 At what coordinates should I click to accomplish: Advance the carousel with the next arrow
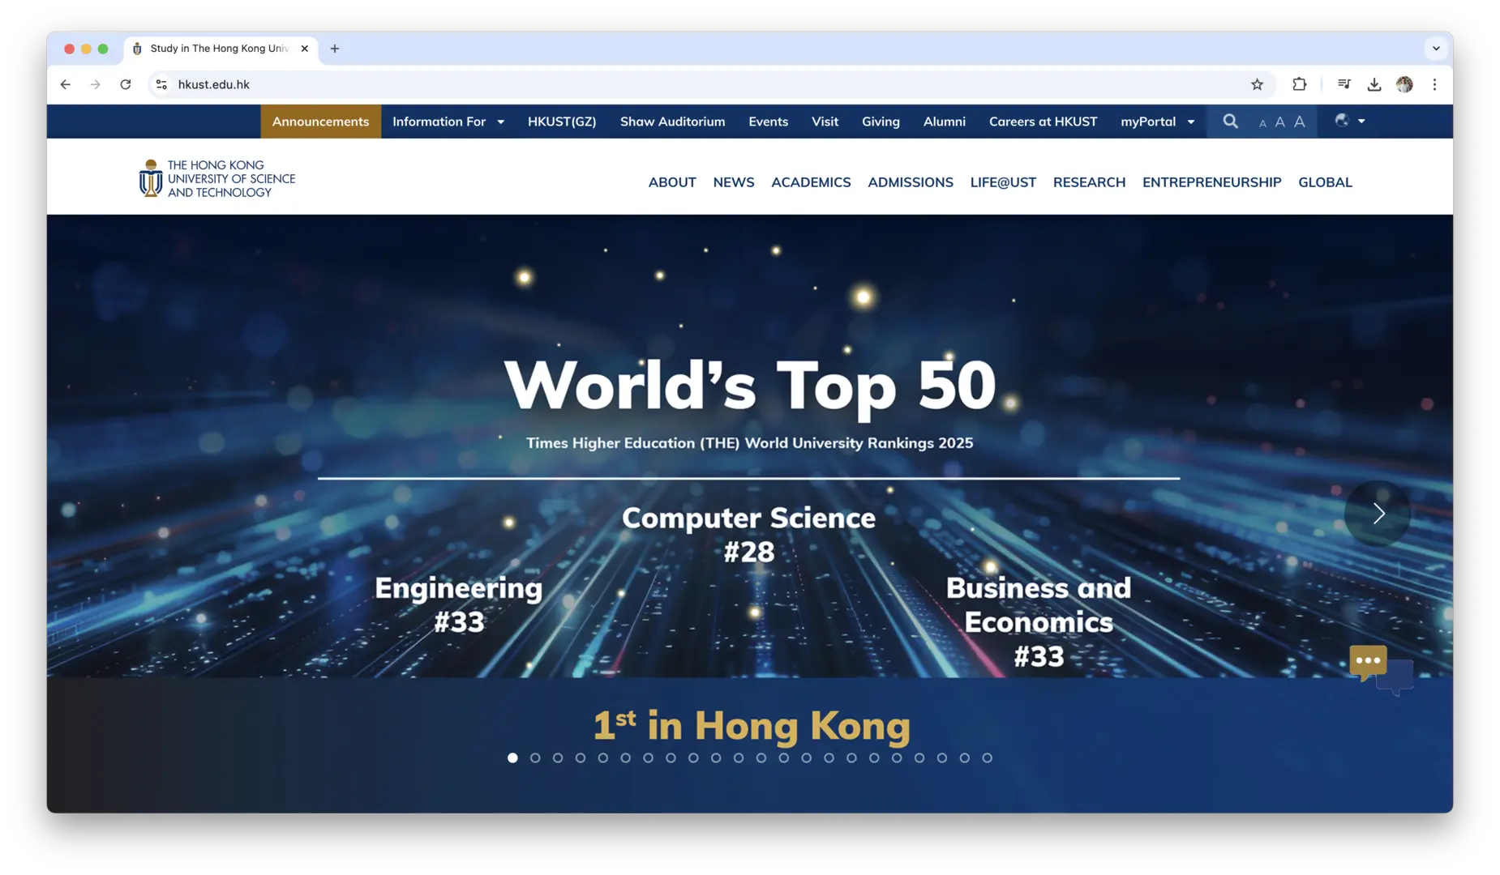tap(1378, 513)
